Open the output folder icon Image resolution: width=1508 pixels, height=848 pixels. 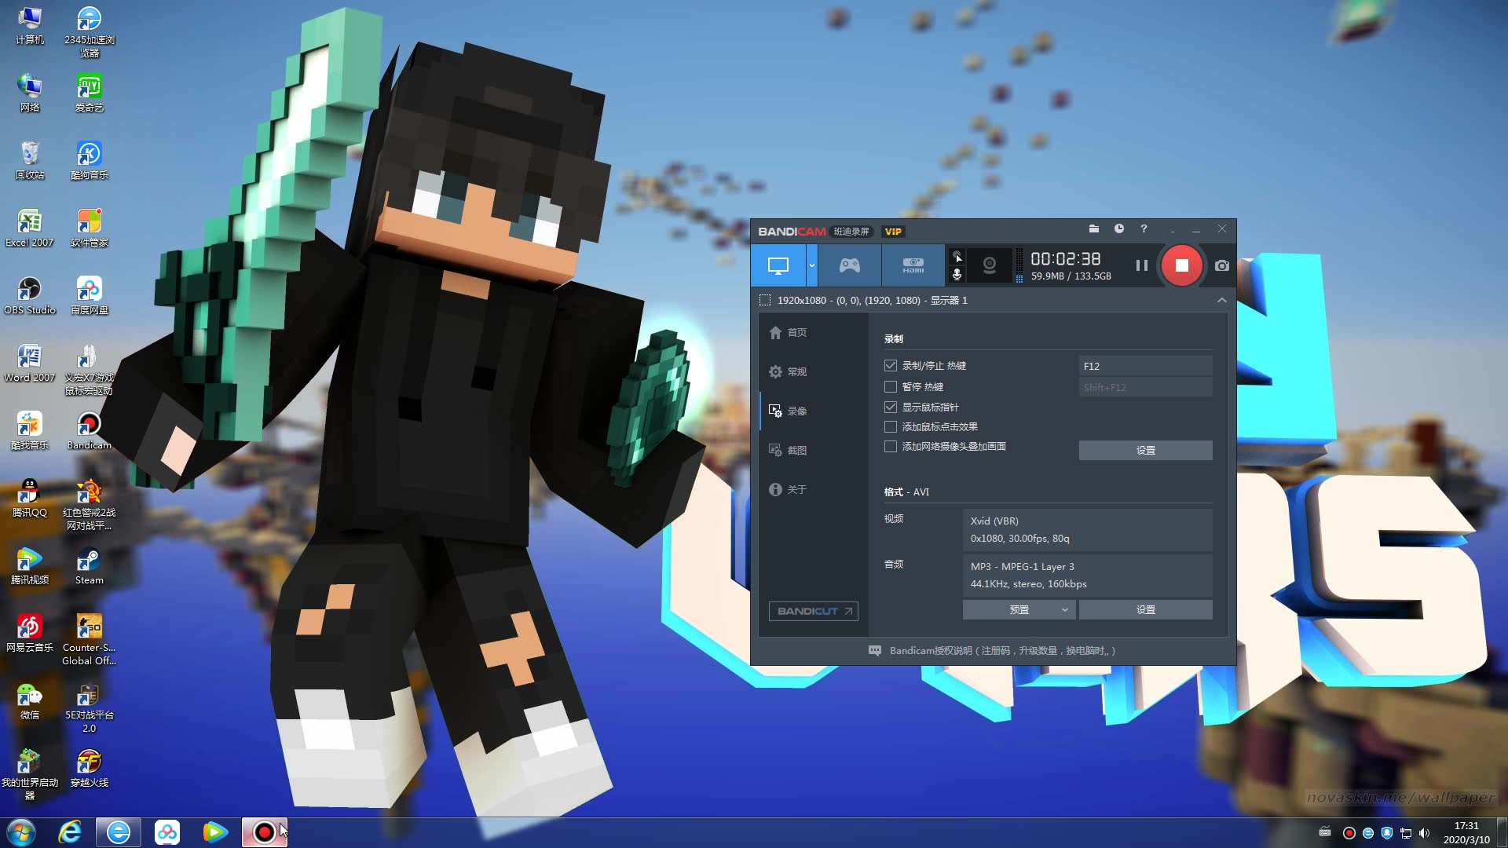tap(1093, 229)
